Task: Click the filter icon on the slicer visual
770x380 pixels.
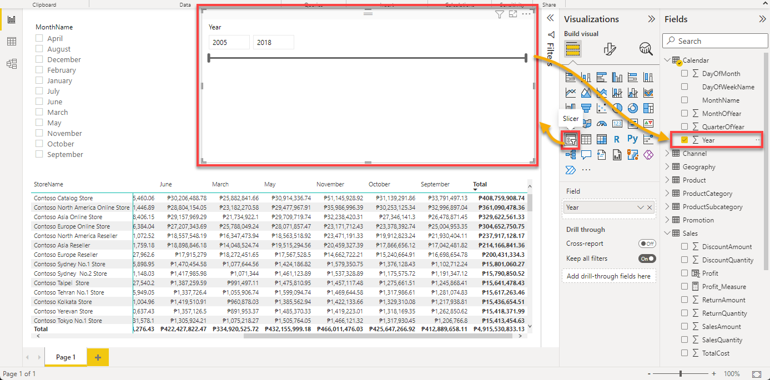Action: click(499, 14)
